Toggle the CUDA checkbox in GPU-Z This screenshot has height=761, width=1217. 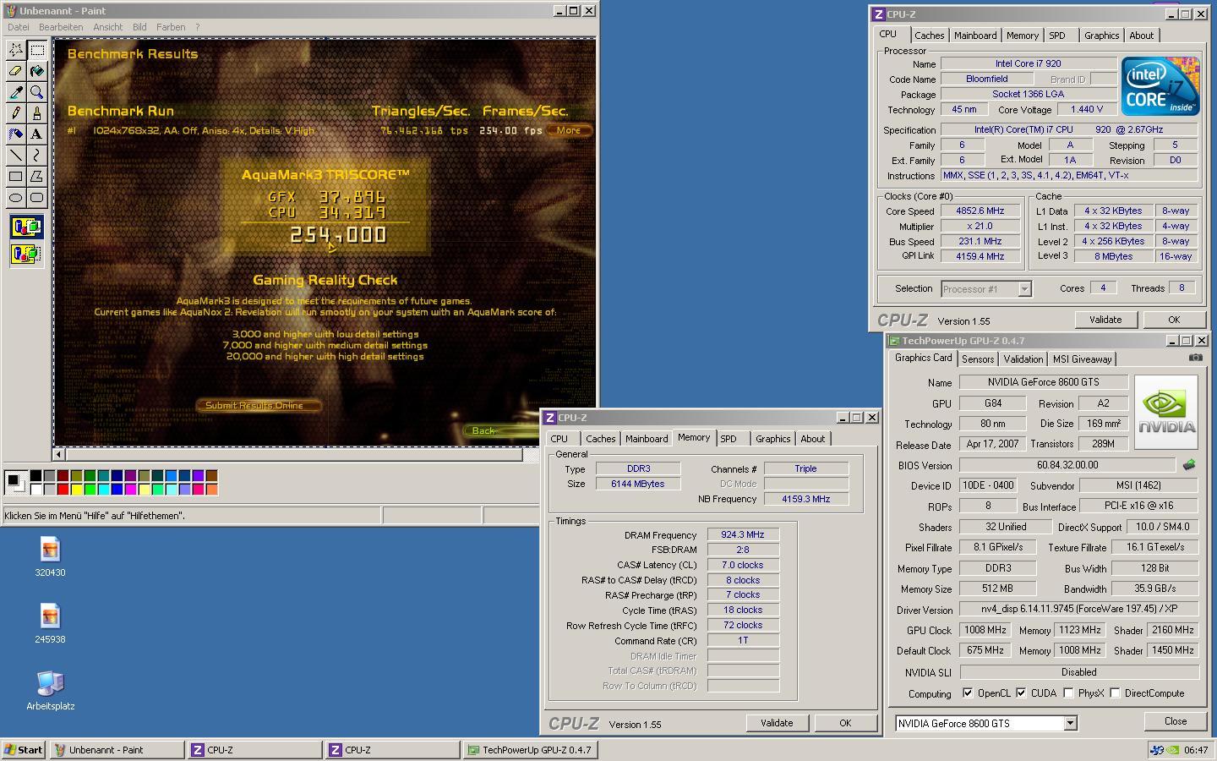click(x=1020, y=693)
